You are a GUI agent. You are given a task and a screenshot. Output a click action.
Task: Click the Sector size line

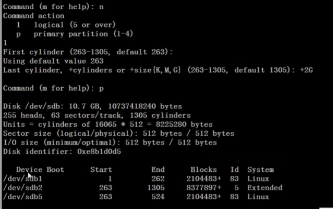pos(119,134)
